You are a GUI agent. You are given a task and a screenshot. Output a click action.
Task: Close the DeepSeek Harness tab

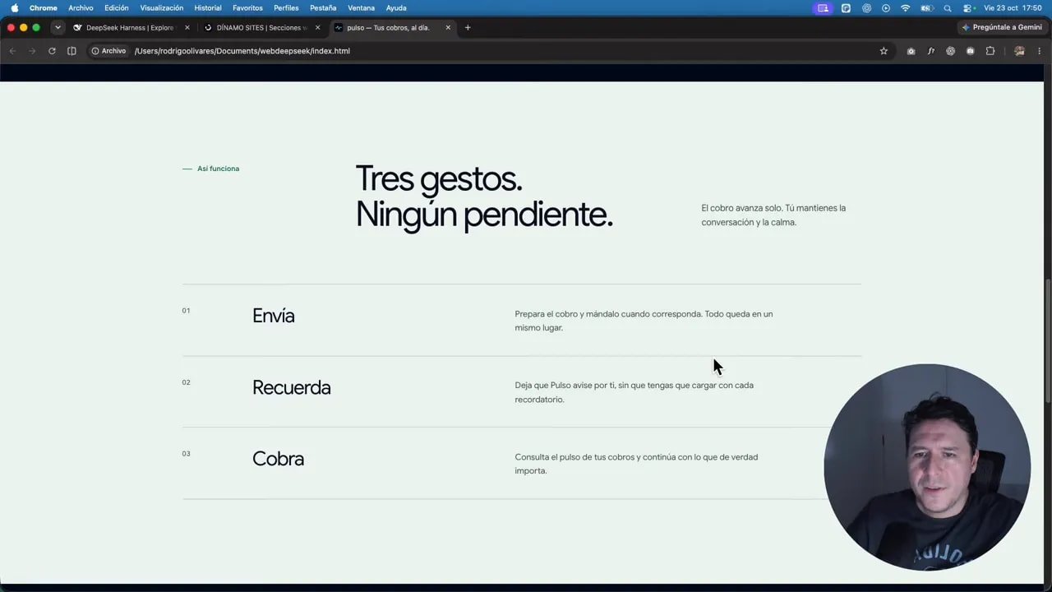click(187, 28)
